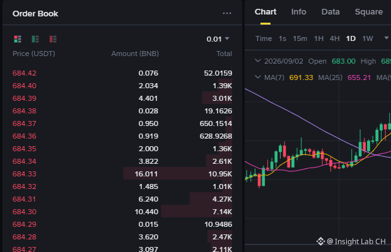
Task: Open the 0.01 price precision dropdown
Action: tap(218, 39)
